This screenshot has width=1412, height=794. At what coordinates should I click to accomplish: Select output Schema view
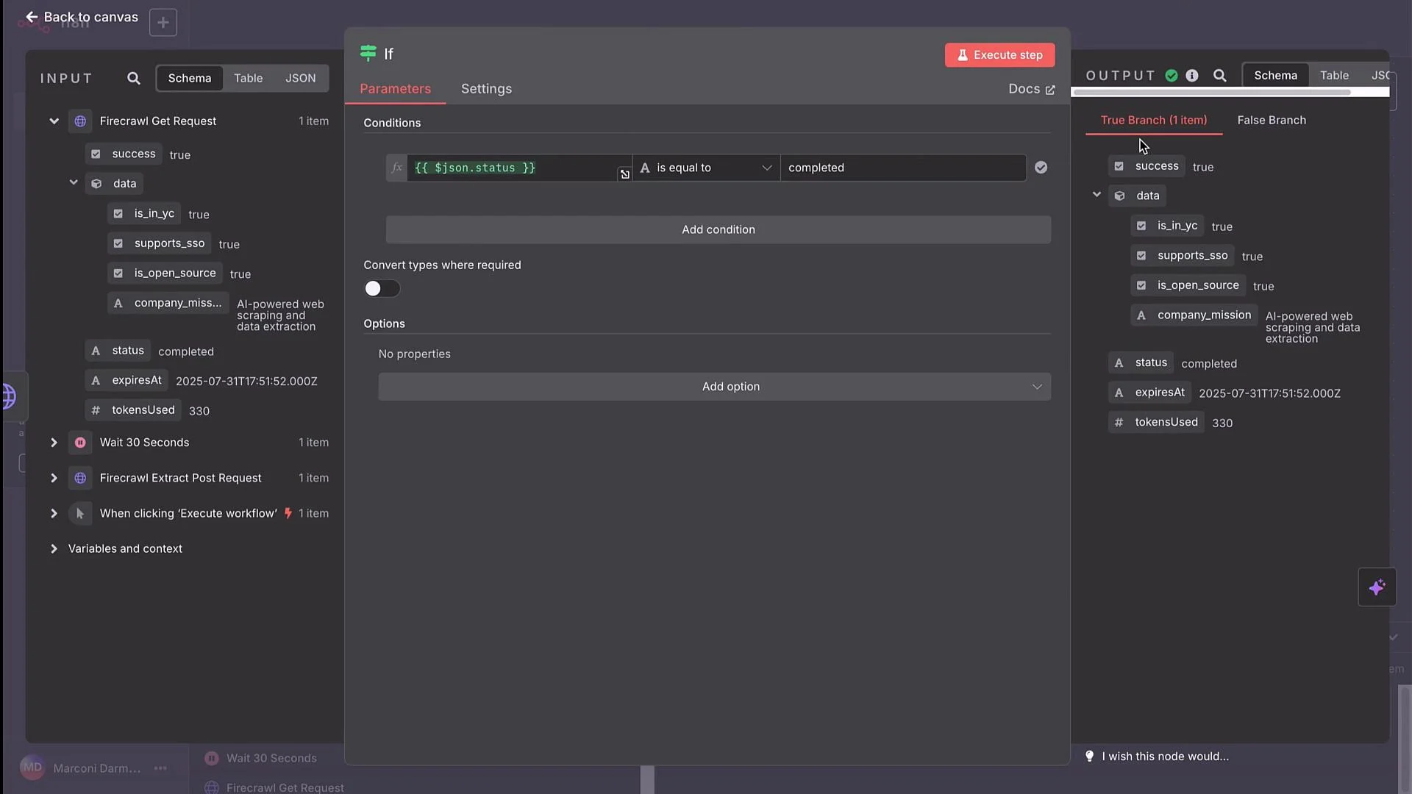click(1275, 75)
